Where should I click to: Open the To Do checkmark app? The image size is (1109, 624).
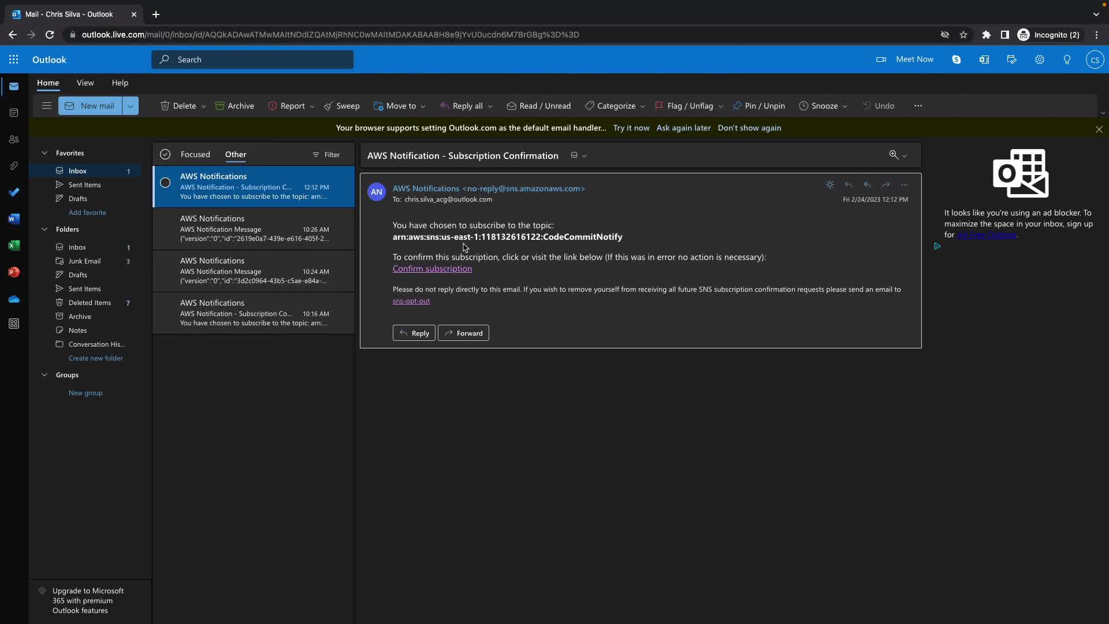14,192
